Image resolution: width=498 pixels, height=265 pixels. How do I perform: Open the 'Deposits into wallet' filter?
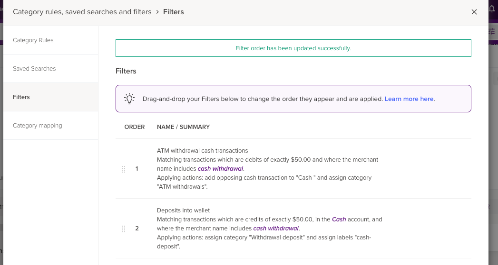point(183,210)
